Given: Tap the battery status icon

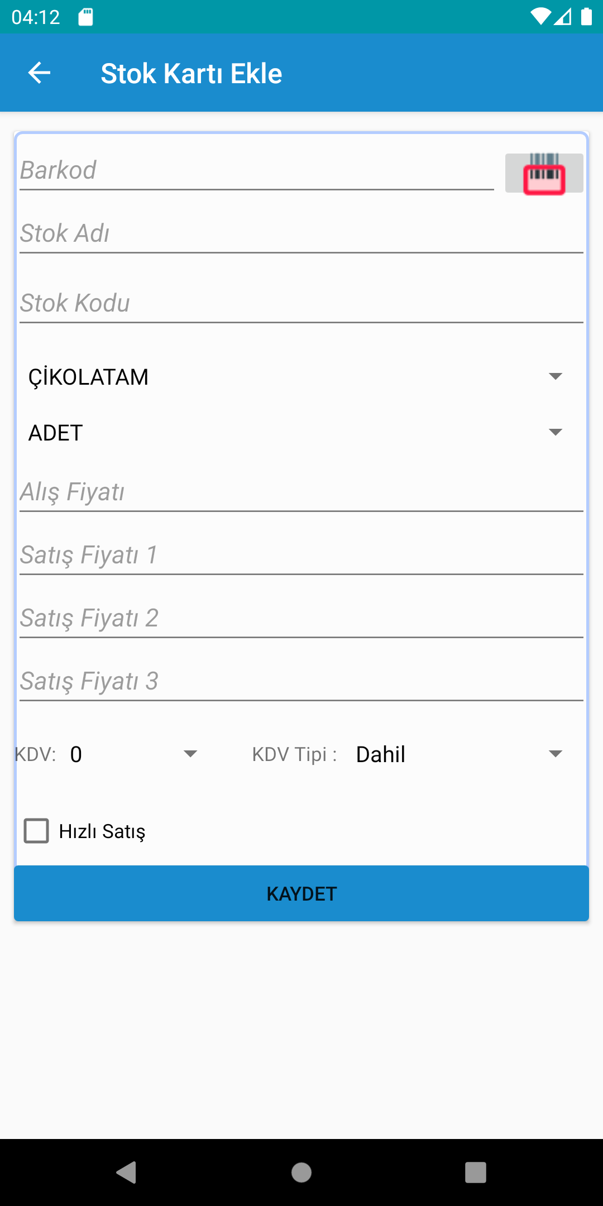Looking at the screenshot, I should [x=586, y=17].
